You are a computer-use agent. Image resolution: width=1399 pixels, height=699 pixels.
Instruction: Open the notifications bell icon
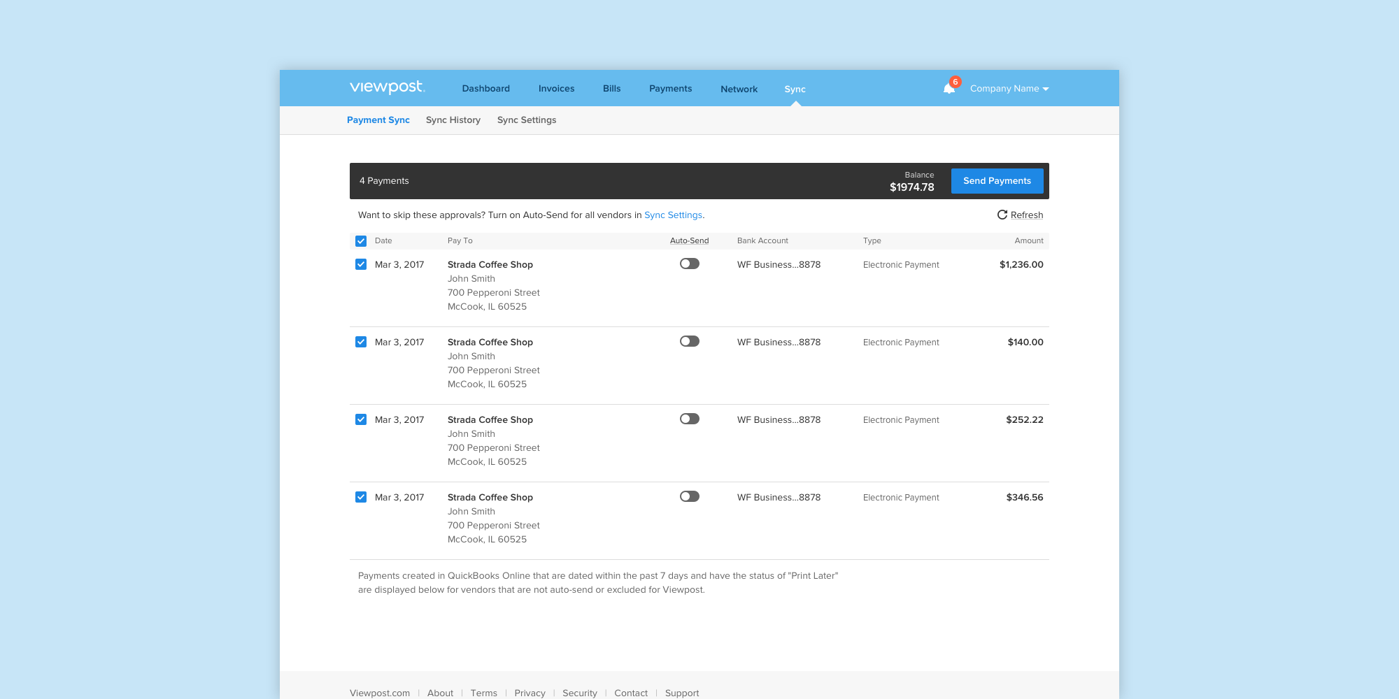[949, 88]
